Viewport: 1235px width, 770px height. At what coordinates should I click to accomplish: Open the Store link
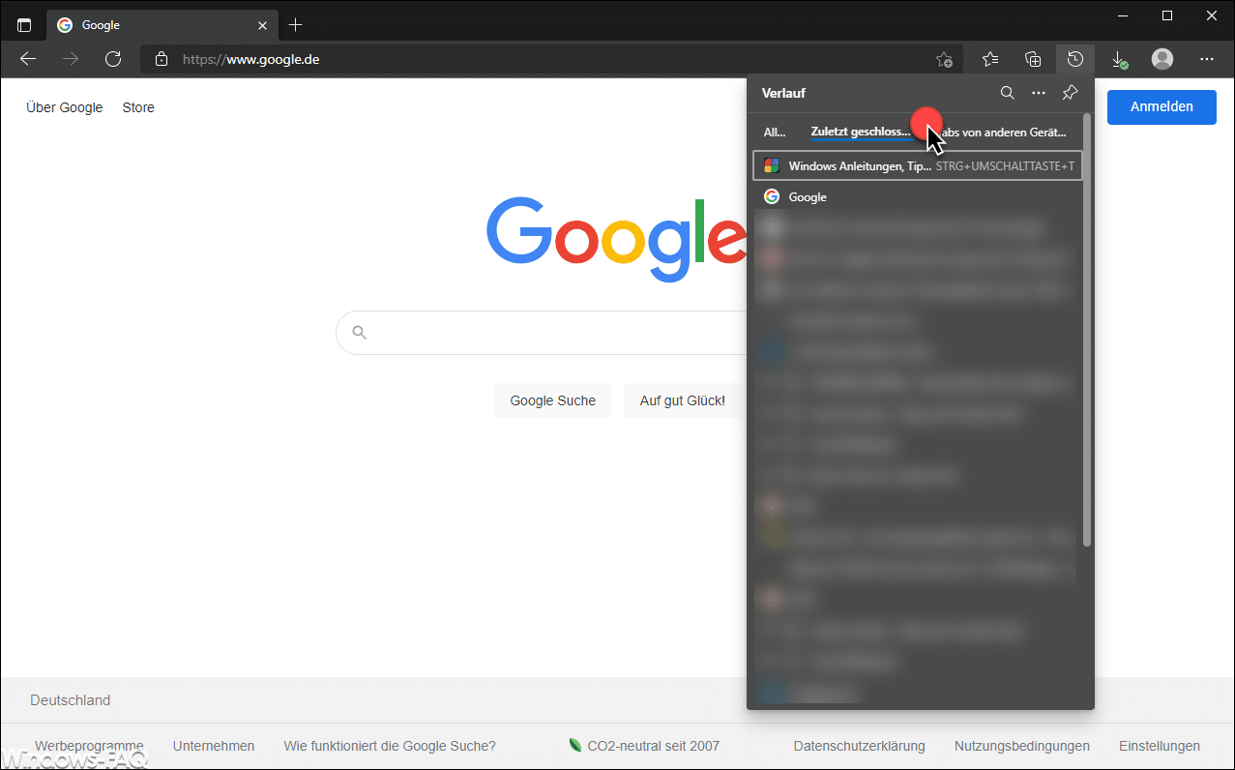point(138,107)
